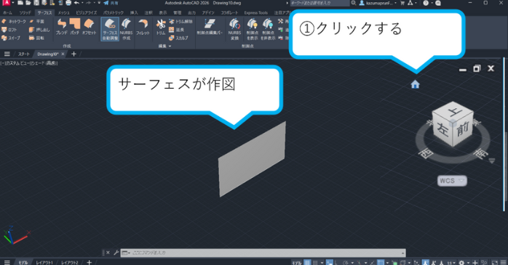Viewport: 508px width, 265px height.
Task: Close the Drawing10 file tab
Action: point(63,54)
